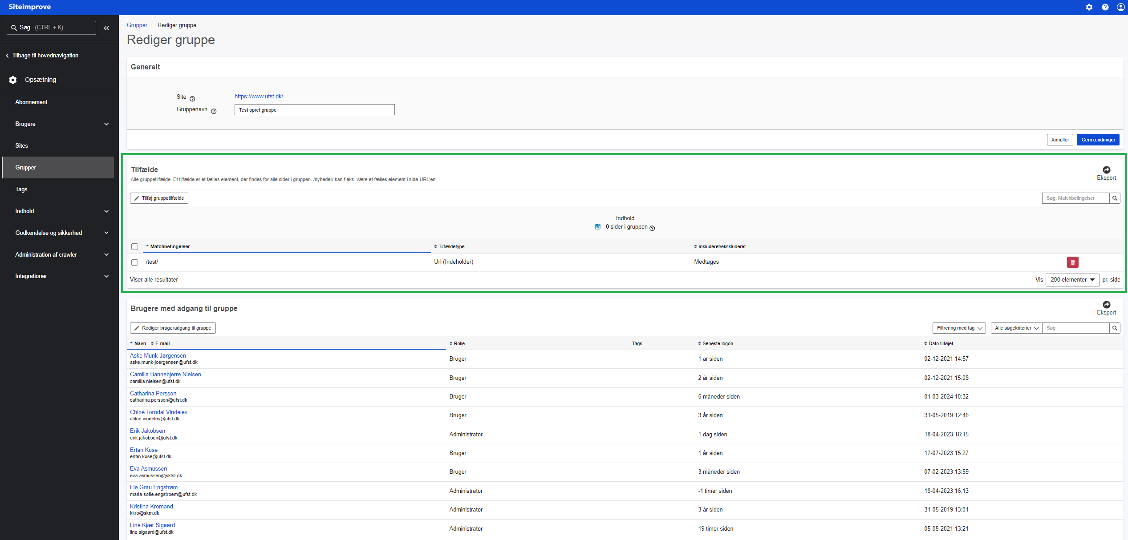Open the user profile icon
Image resolution: width=1128 pixels, height=540 pixels.
(x=1120, y=7)
